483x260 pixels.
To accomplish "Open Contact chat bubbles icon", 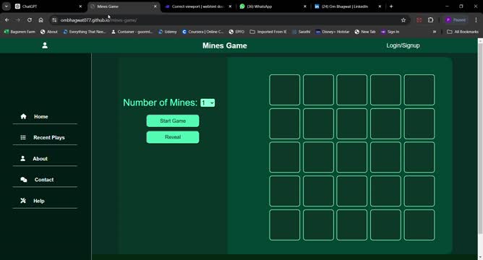I will 24,180.
